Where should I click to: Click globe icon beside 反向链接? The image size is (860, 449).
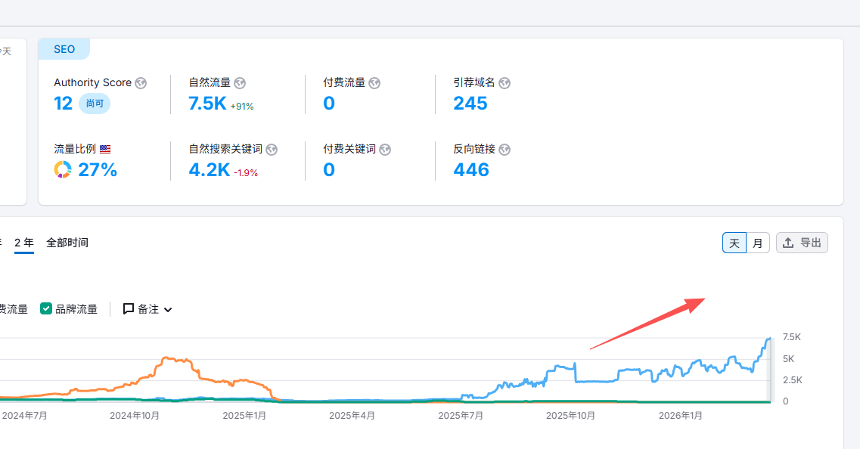click(x=505, y=150)
